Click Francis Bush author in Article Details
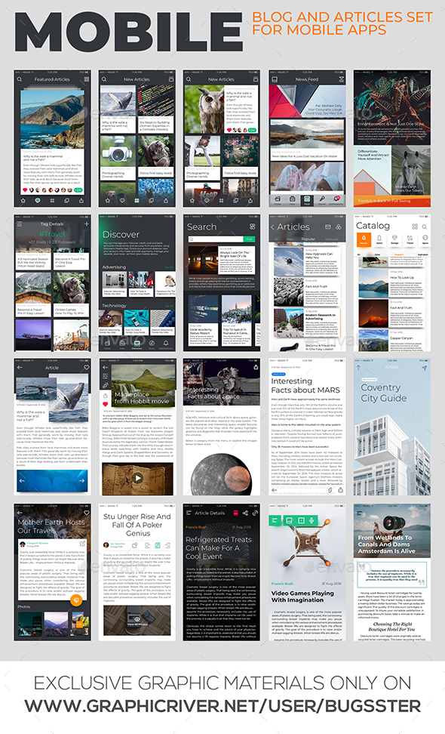445x734 pixels. pyautogui.click(x=196, y=527)
